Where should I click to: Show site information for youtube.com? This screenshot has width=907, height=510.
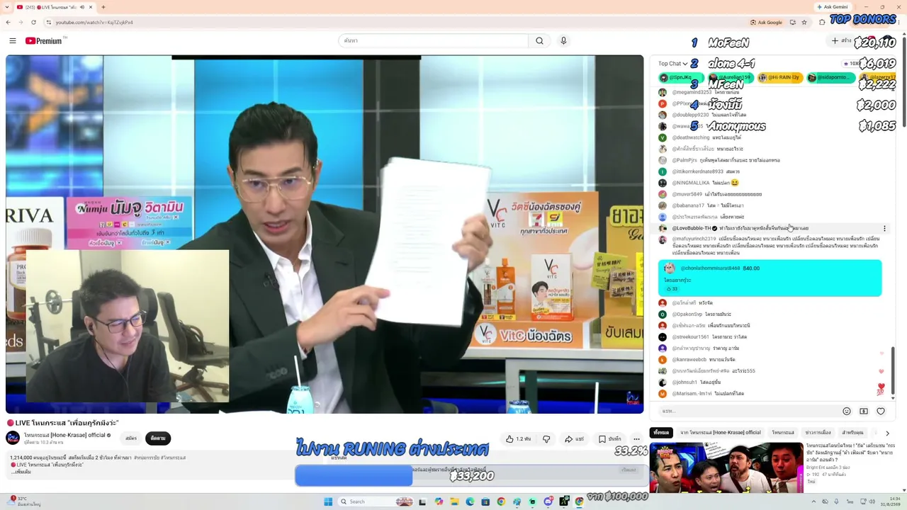49,22
